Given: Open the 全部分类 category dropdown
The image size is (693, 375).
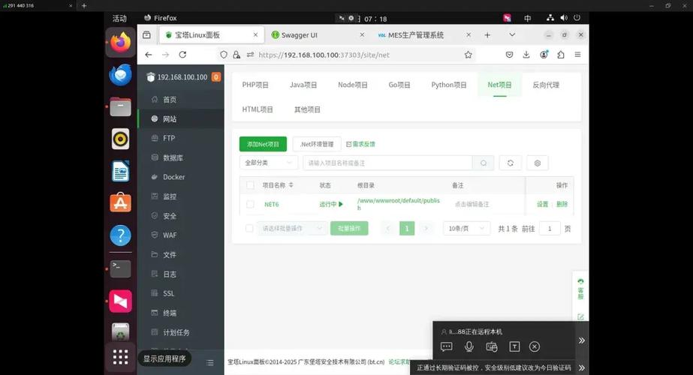Looking at the screenshot, I should point(269,163).
